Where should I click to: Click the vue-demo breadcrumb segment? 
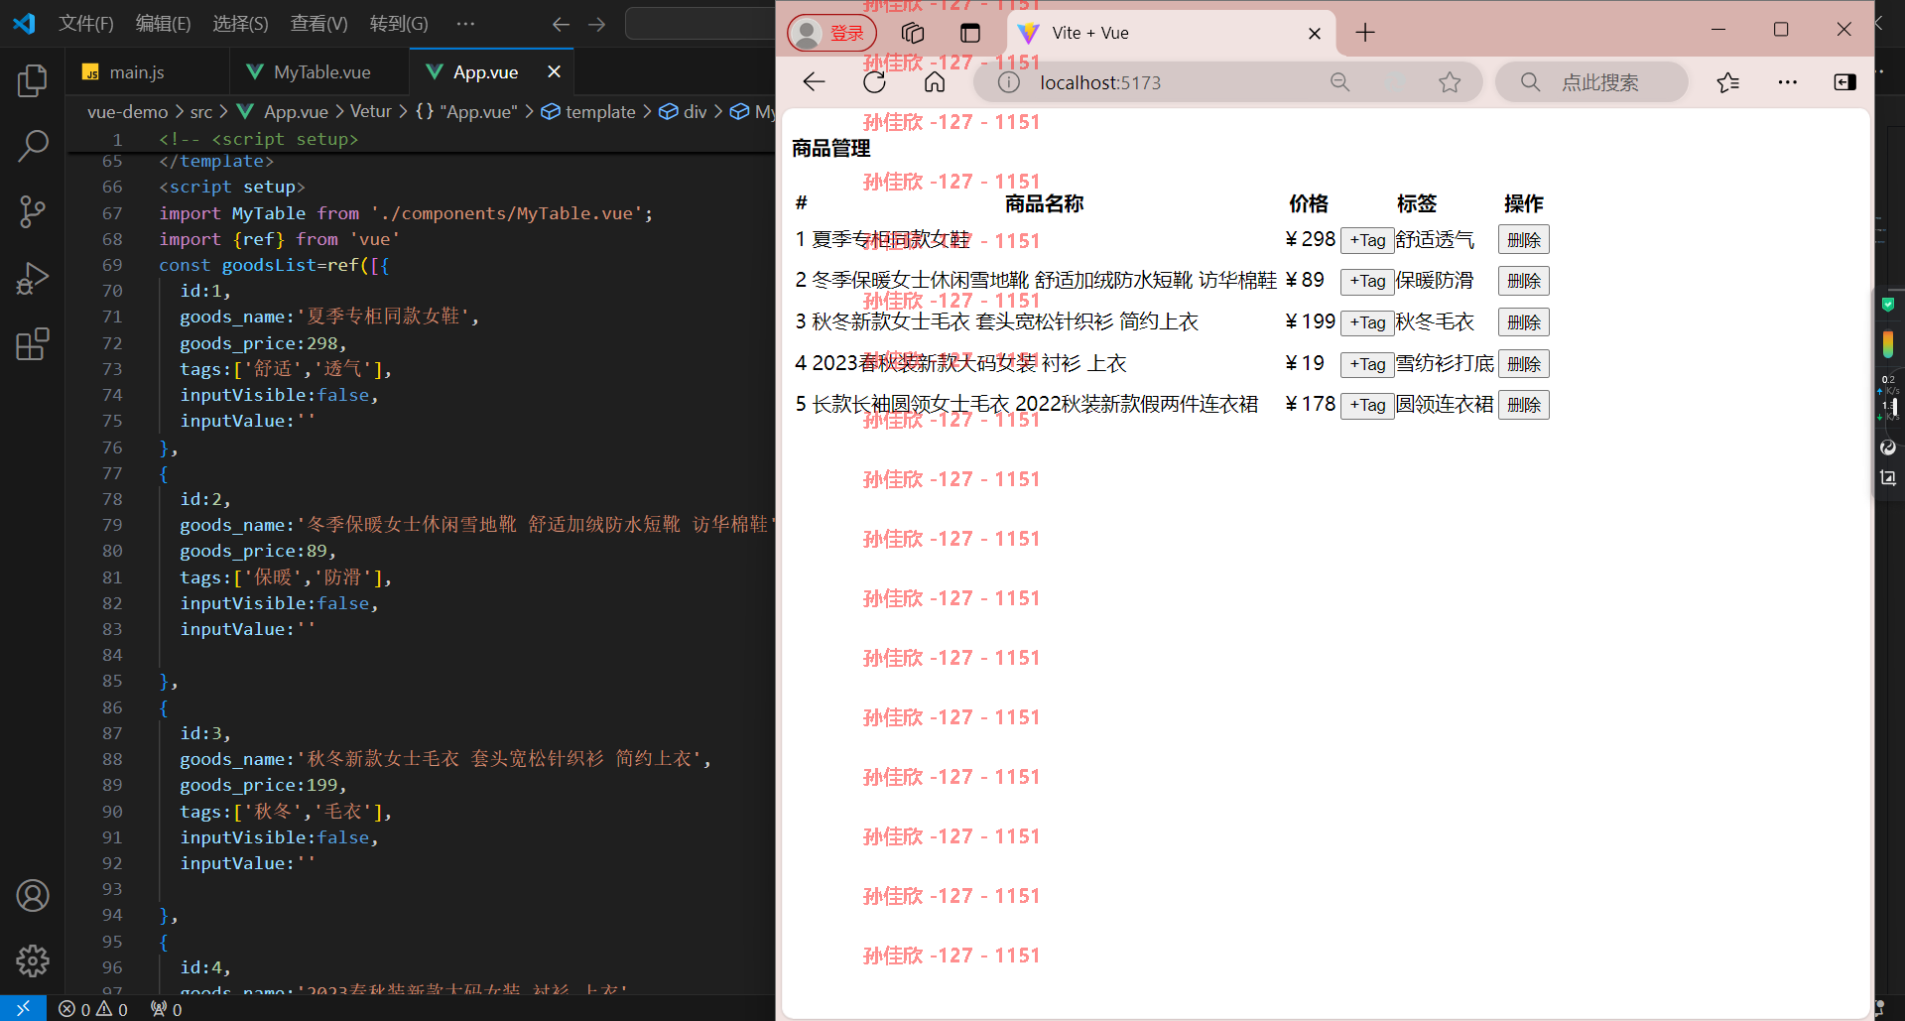coord(127,112)
